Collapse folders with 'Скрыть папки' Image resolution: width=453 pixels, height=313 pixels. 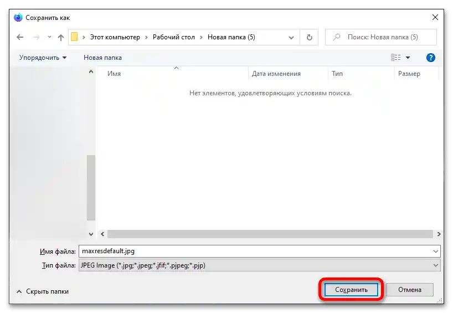point(43,291)
